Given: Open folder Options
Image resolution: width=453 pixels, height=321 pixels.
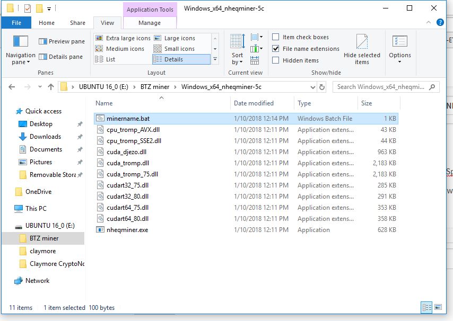Looking at the screenshot, I should point(400,50).
